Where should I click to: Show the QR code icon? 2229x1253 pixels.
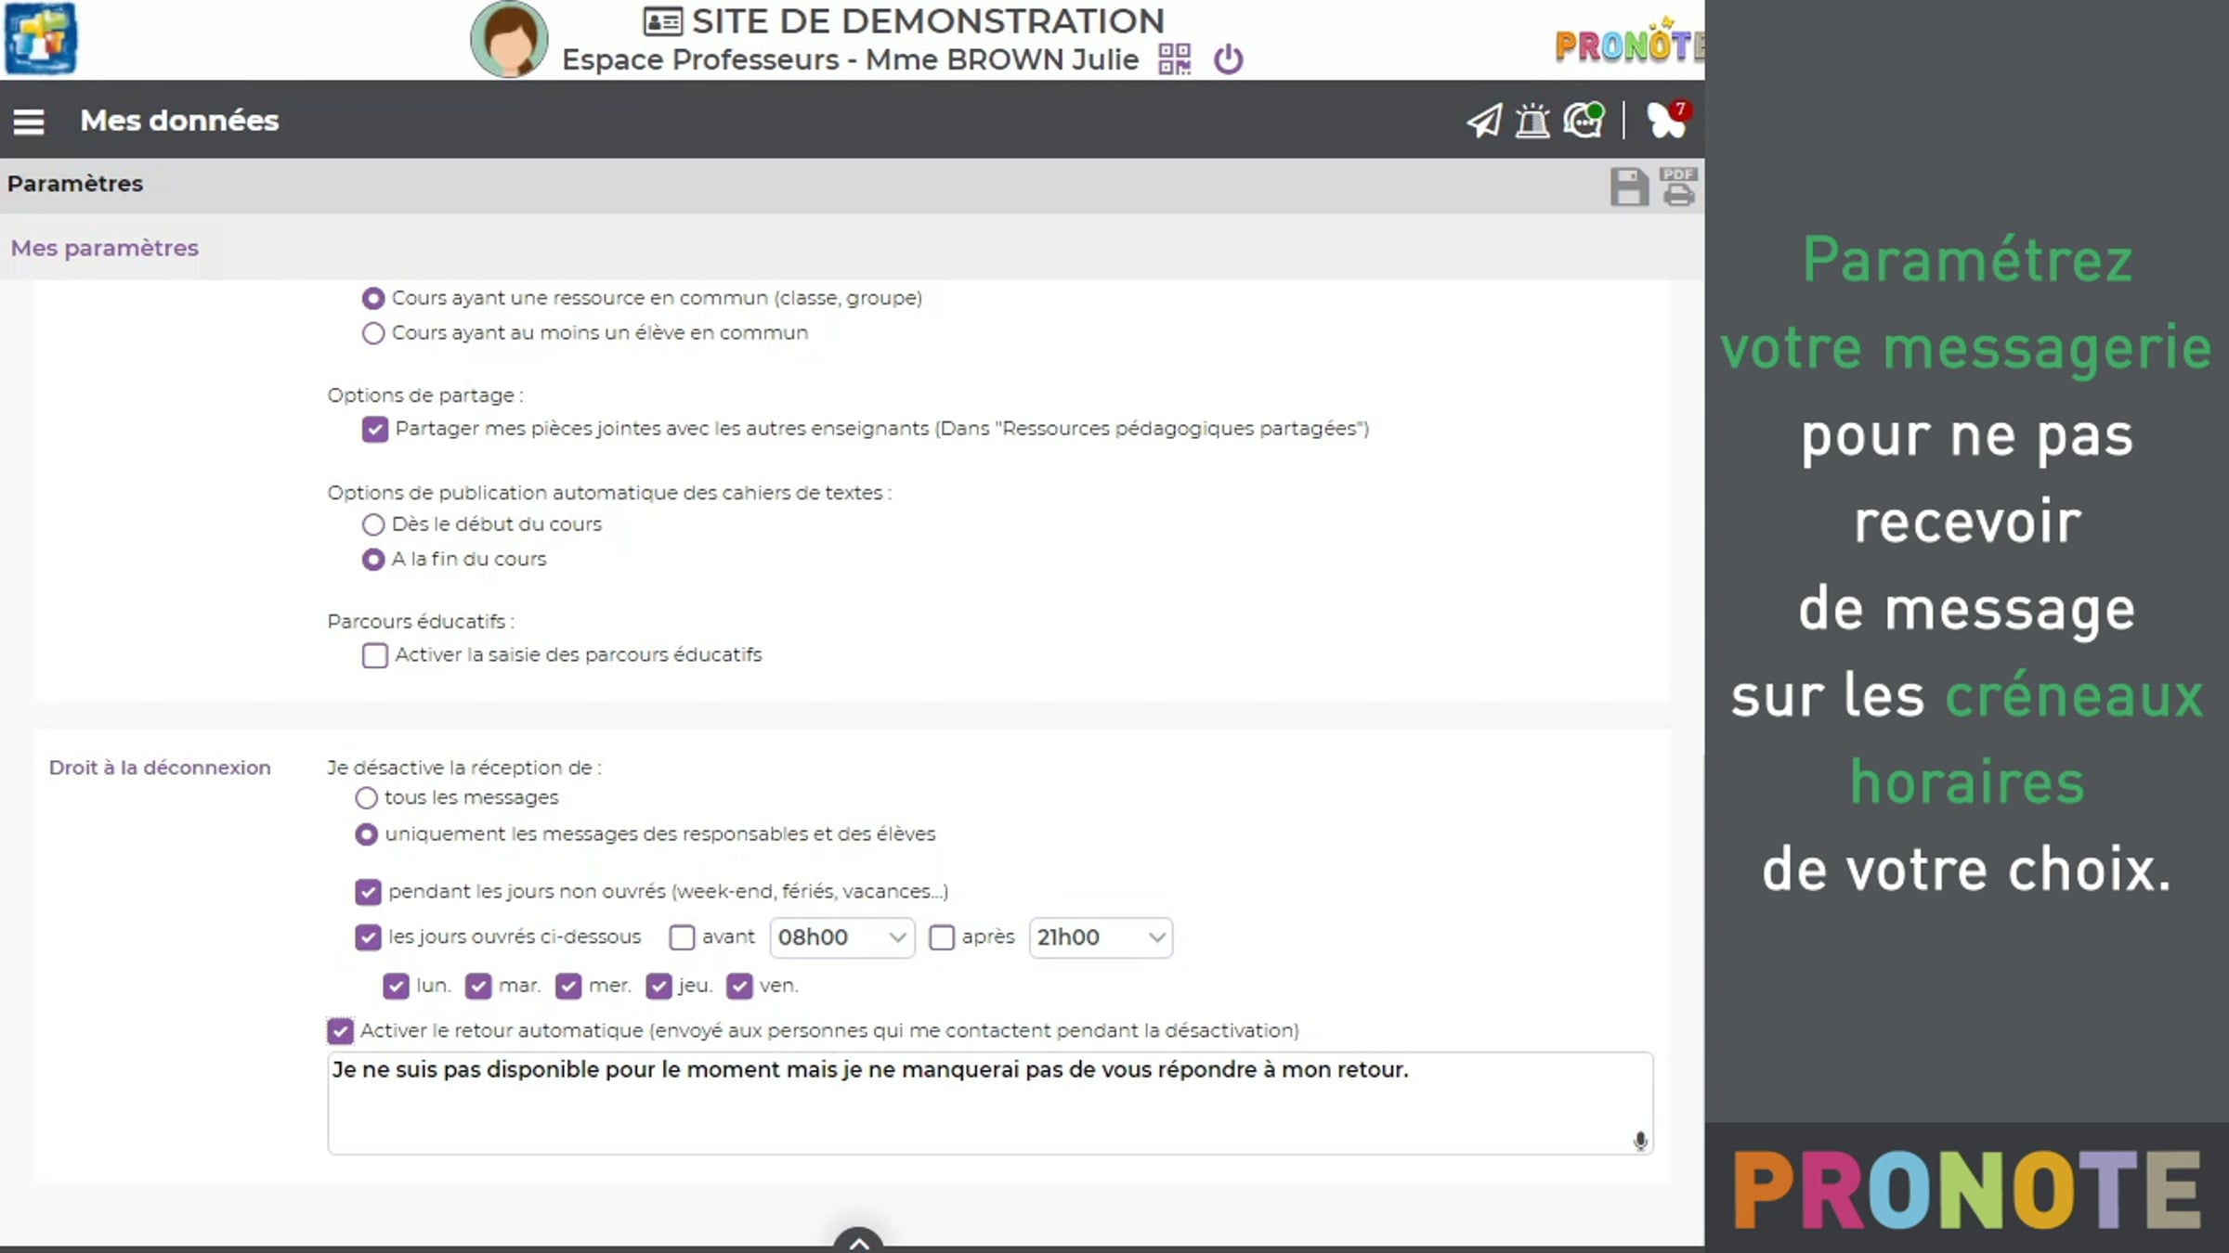[1174, 59]
